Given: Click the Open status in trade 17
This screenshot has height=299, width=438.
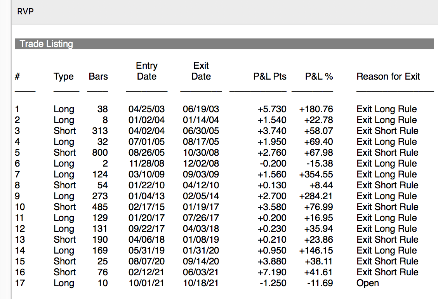Looking at the screenshot, I should point(368,283).
